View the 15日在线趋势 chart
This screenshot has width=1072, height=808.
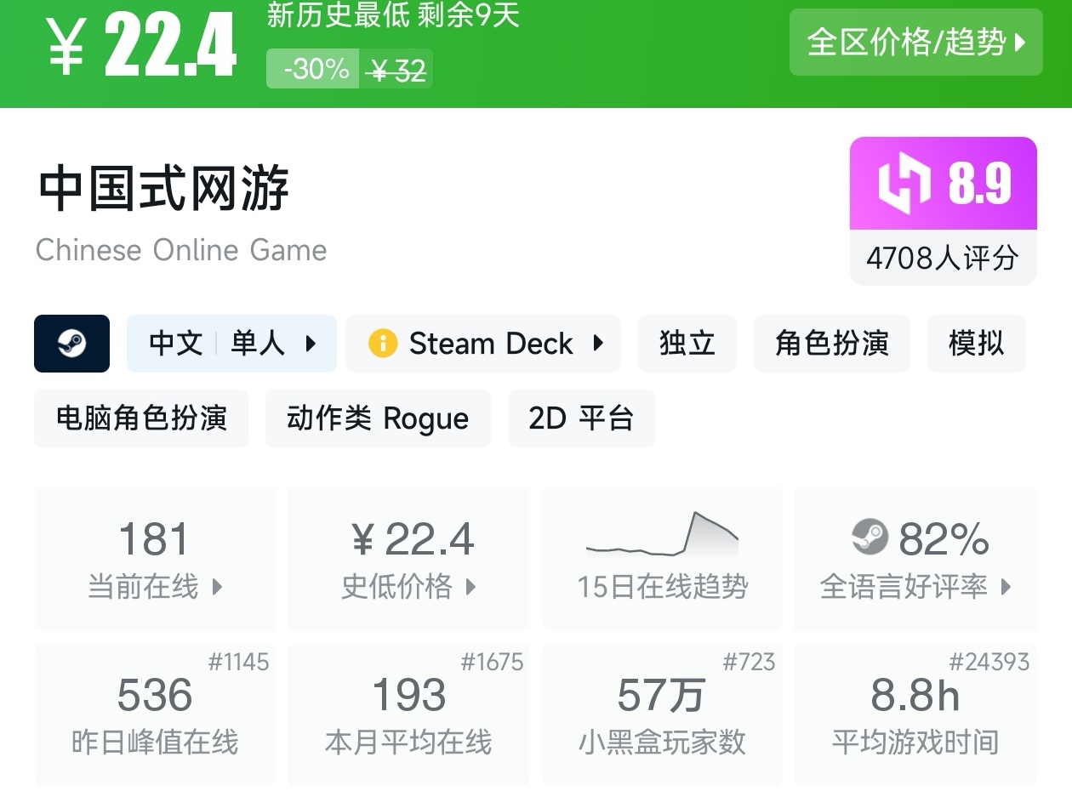click(662, 559)
